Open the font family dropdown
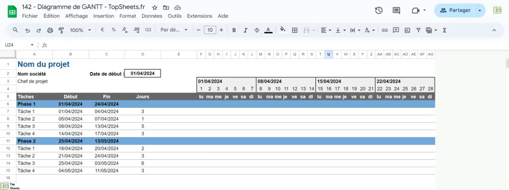 pyautogui.click(x=174, y=30)
